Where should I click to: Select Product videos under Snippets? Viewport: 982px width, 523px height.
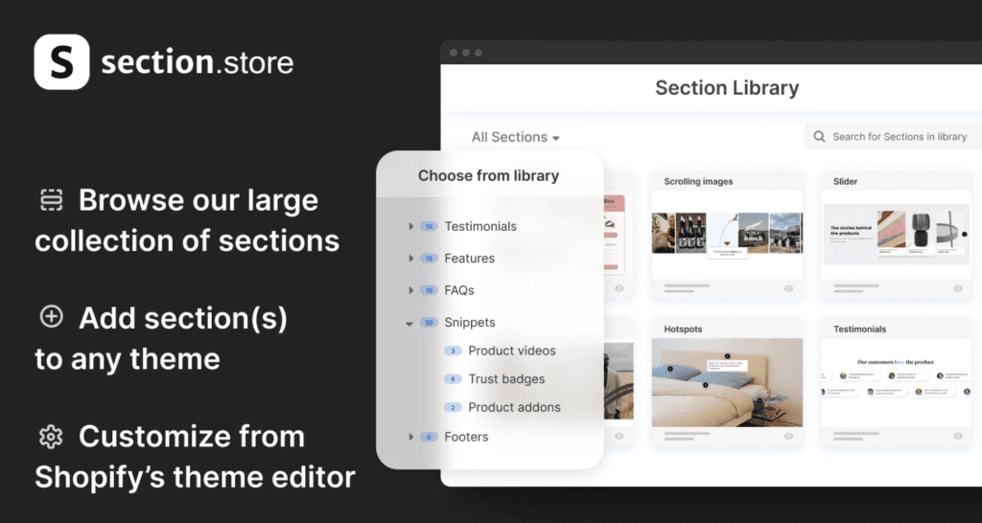[511, 351]
